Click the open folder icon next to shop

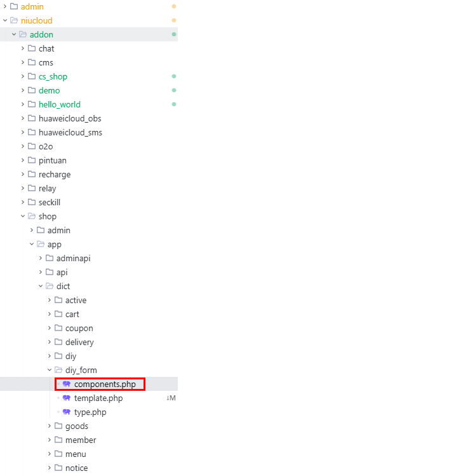[x=32, y=216]
